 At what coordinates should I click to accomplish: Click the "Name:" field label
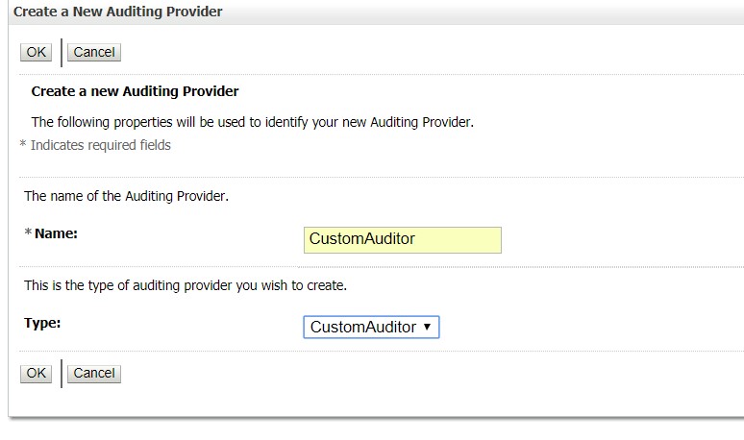click(x=56, y=233)
